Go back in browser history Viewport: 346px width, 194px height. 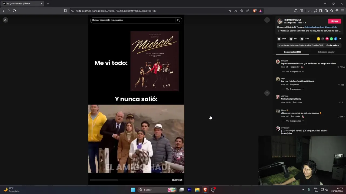pyautogui.click(x=4, y=11)
